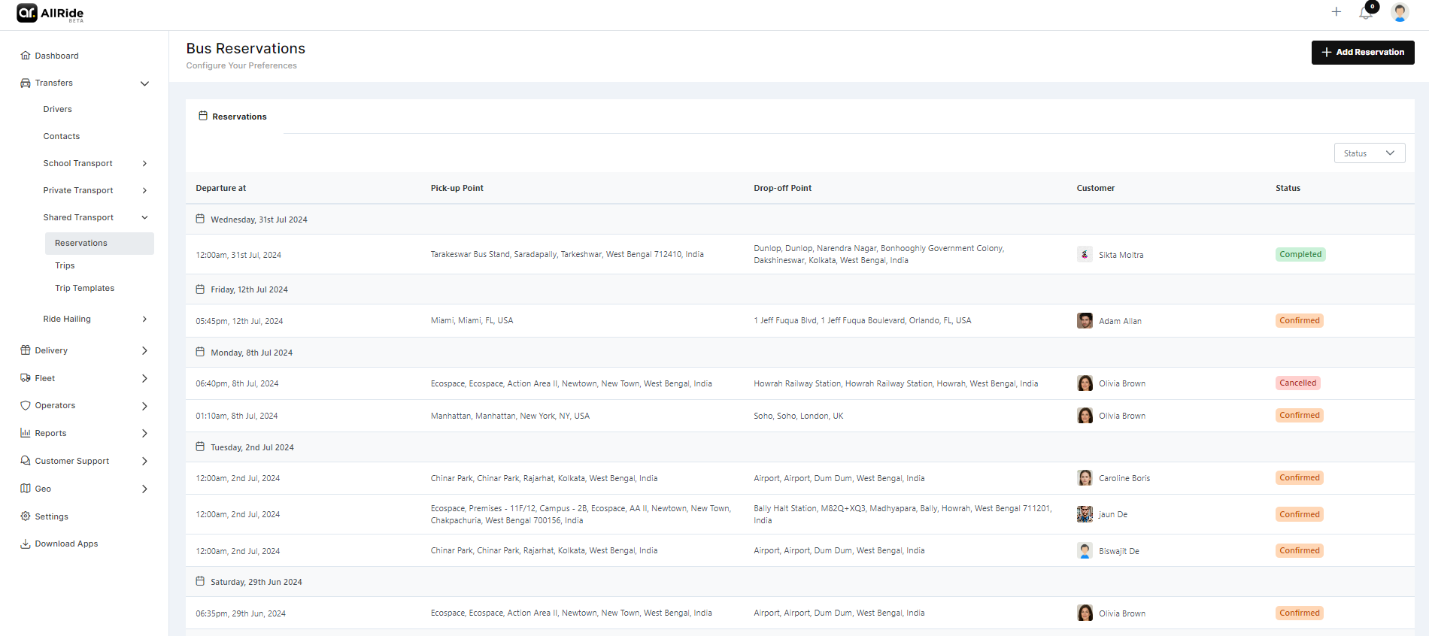
Task: Click the Cancelled status badge
Action: [x=1297, y=383]
